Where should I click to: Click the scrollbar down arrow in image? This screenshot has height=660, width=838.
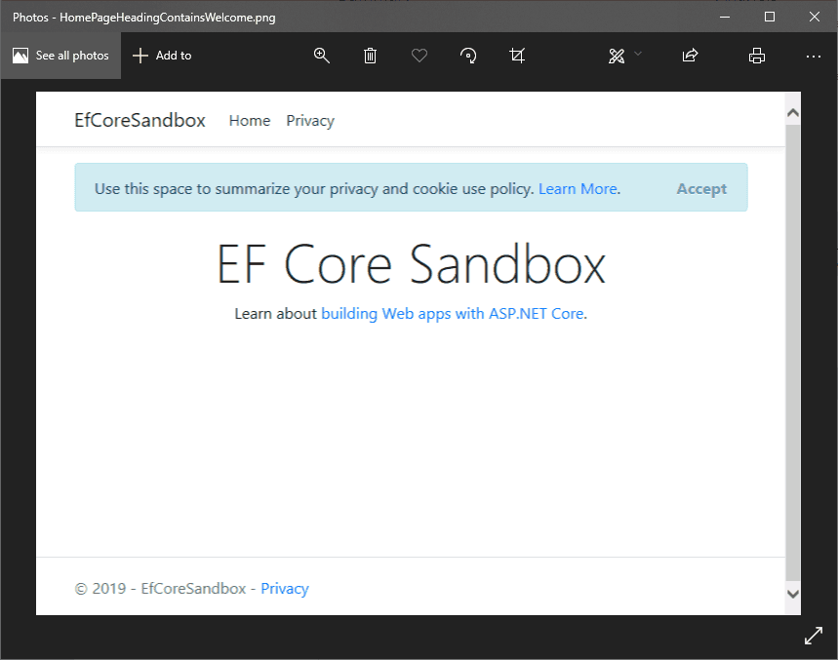(x=792, y=593)
